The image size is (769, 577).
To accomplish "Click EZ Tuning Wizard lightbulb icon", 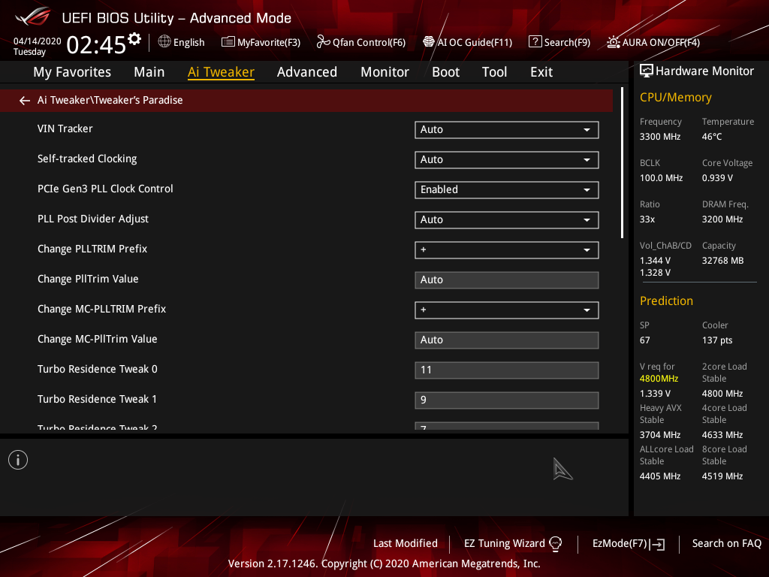I will [x=555, y=544].
